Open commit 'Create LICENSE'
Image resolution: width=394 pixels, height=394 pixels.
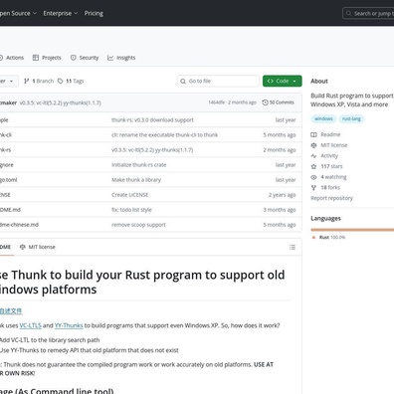[x=129, y=195]
